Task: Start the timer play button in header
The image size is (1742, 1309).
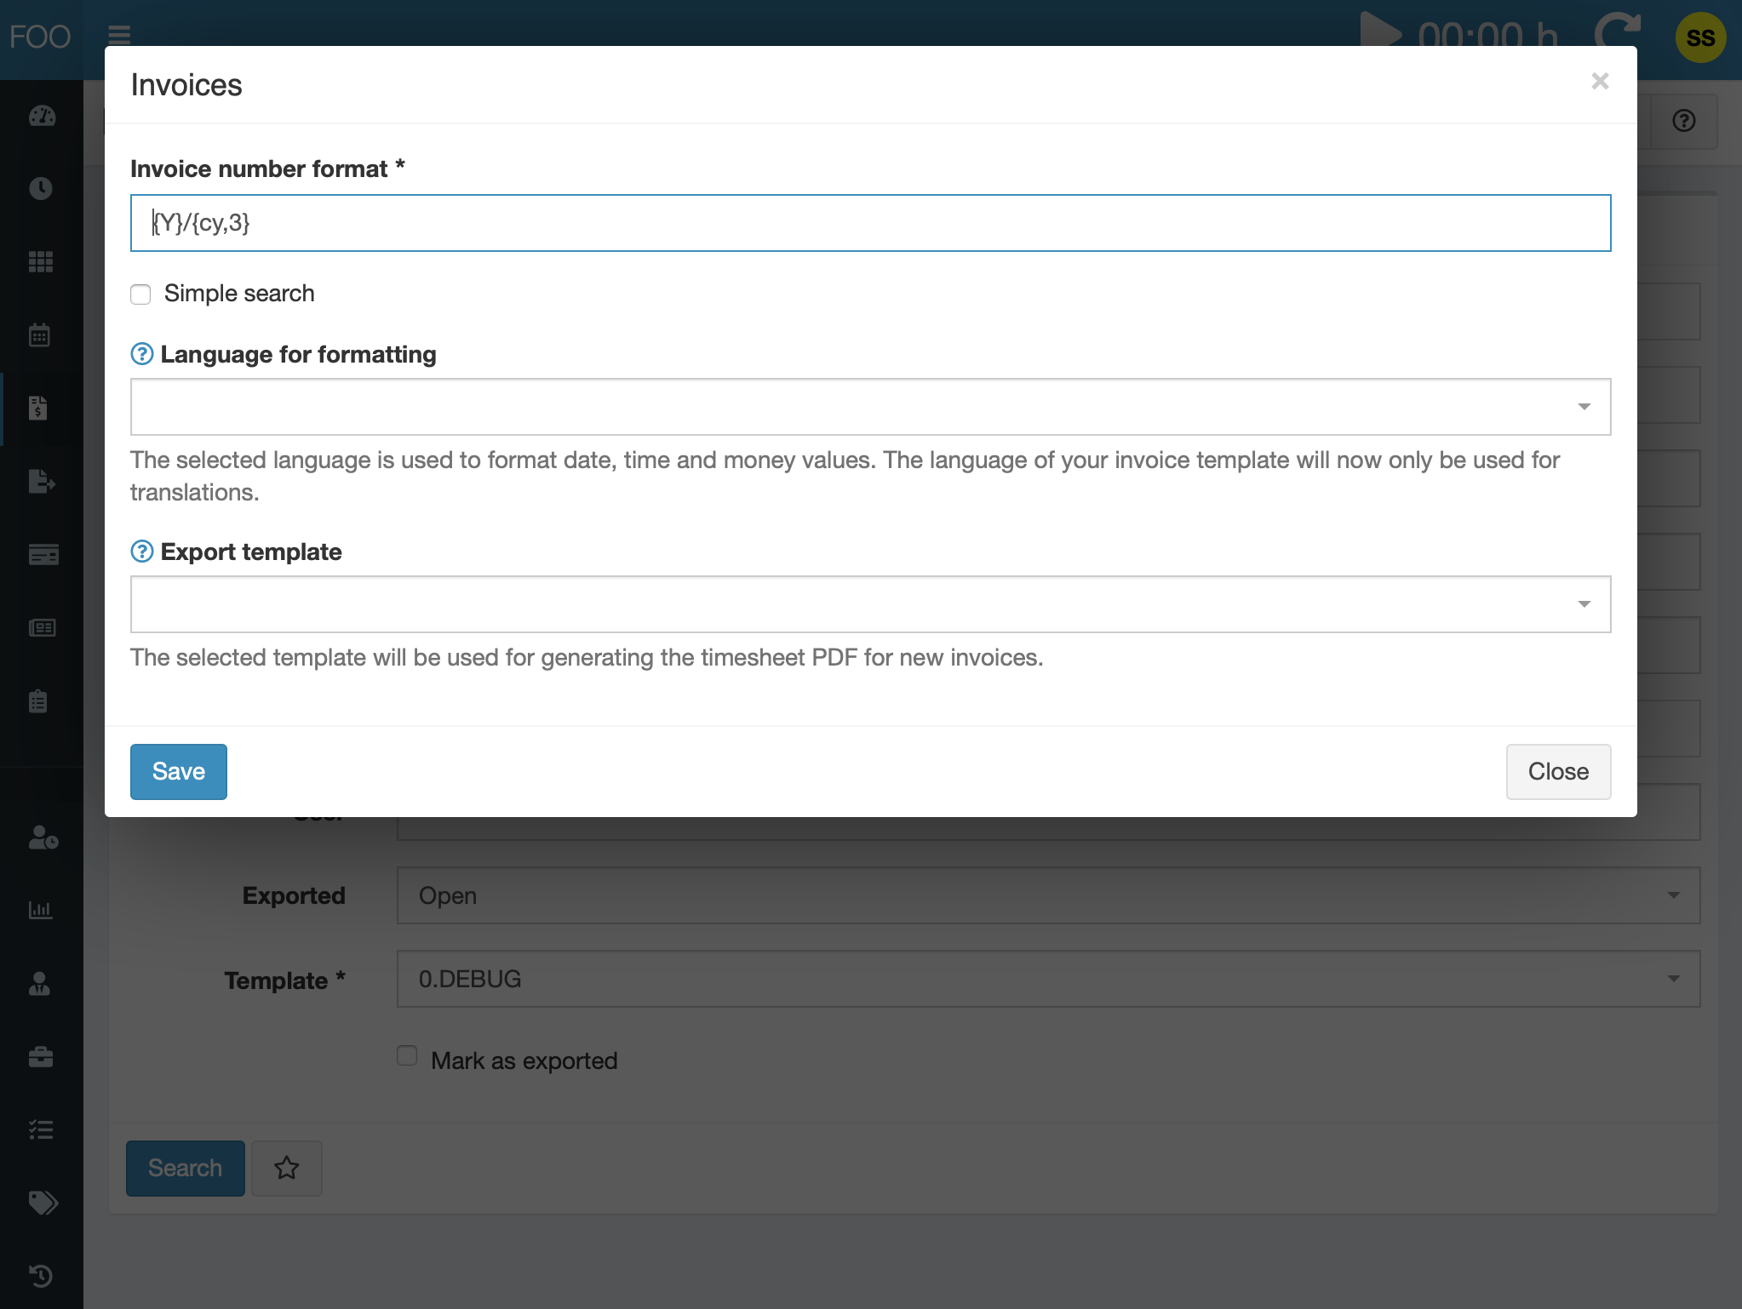Action: click(1380, 29)
